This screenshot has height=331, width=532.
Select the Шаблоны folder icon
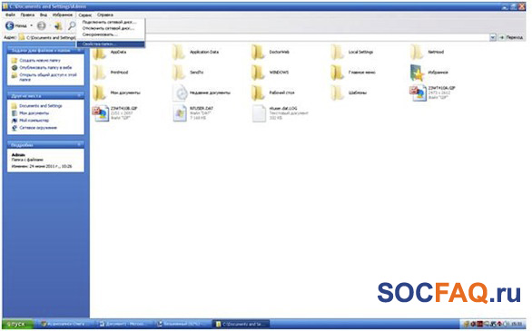pyautogui.click(x=338, y=92)
